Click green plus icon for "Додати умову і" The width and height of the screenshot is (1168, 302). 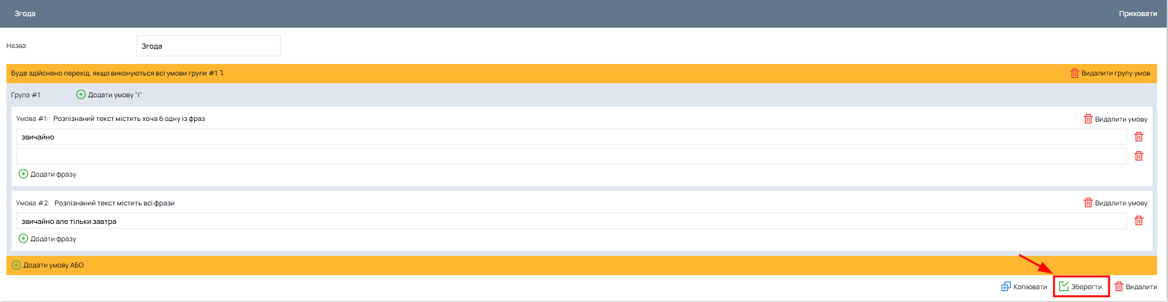[x=81, y=95]
